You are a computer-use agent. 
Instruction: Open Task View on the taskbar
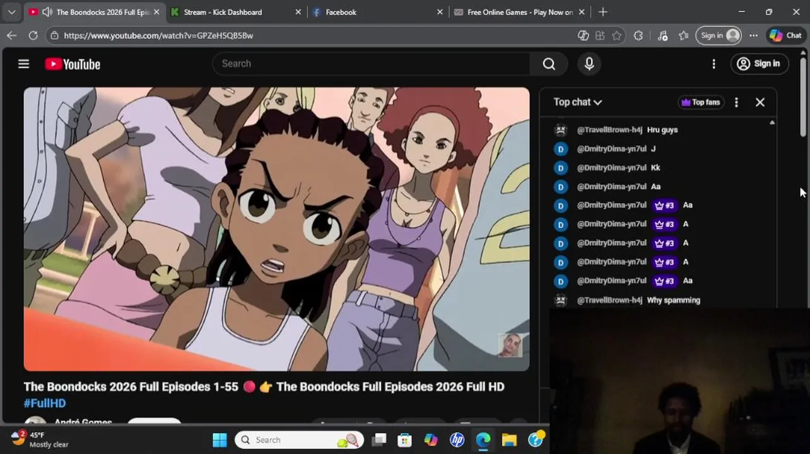click(x=379, y=439)
